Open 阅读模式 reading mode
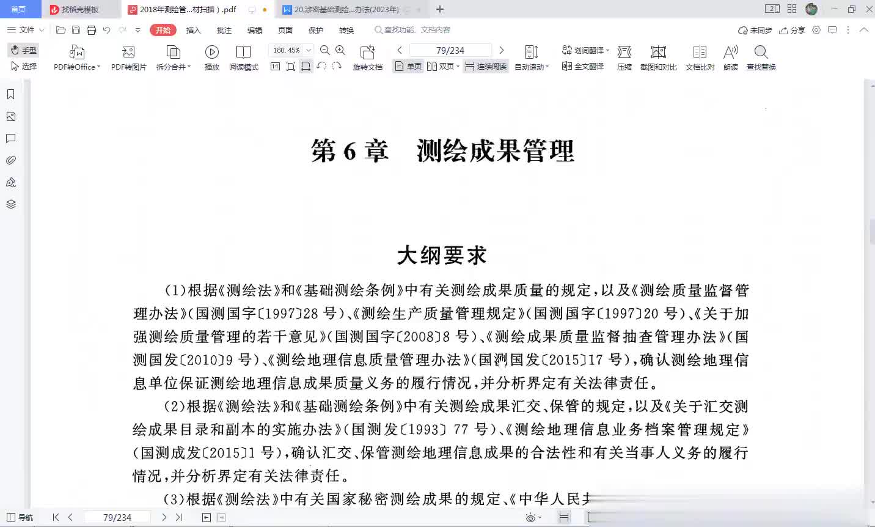Image resolution: width=875 pixels, height=527 pixels. tap(243, 53)
